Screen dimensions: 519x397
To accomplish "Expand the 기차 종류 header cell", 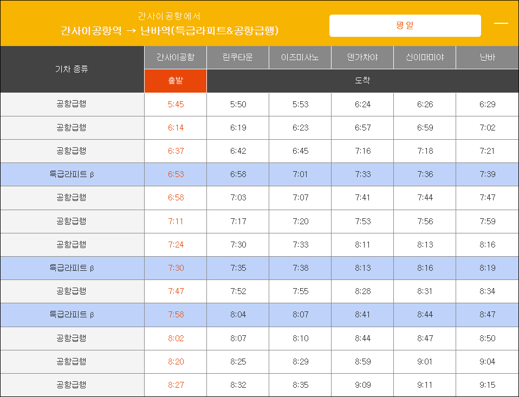I will click(72, 69).
